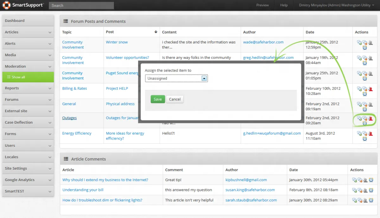380x218 pixels.
Task: Reject the Winter snow forum post
Action: [x=365, y=43]
